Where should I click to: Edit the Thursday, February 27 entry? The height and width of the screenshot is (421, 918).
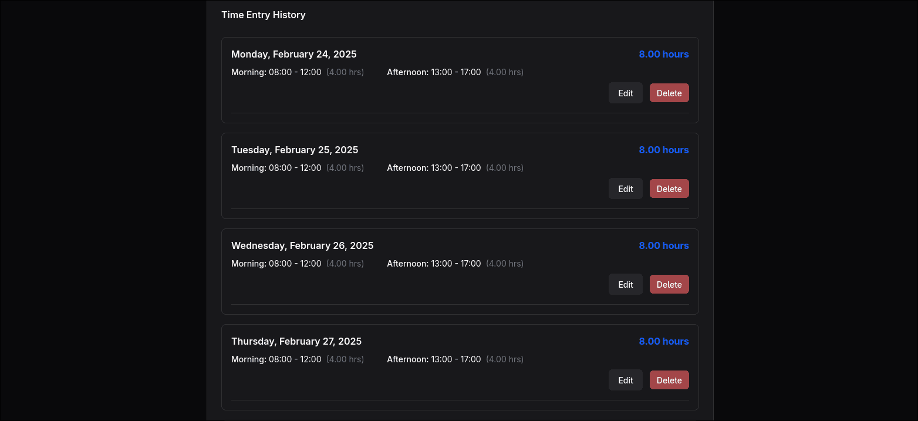click(625, 380)
